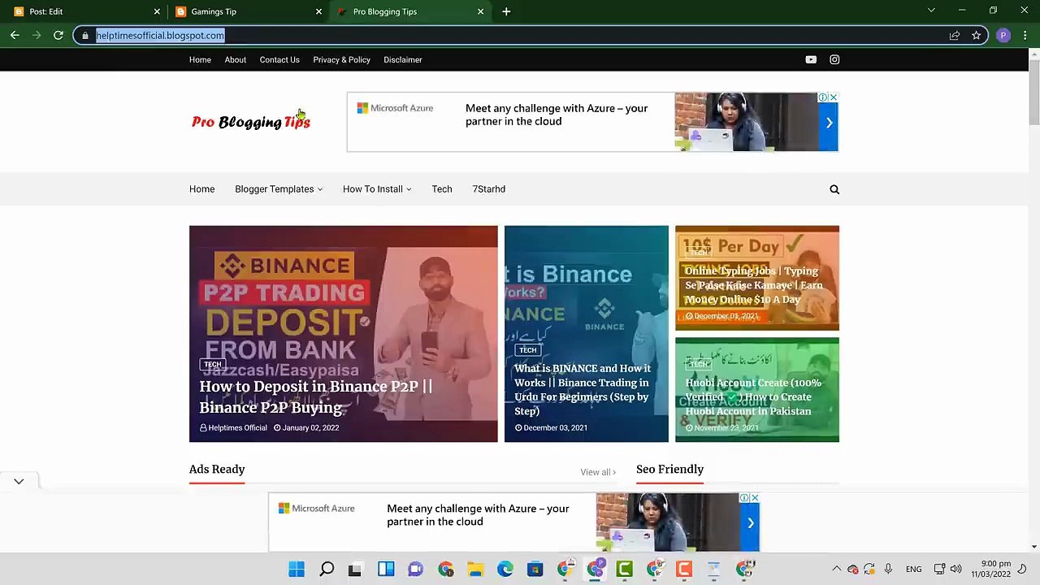Open Huobi Account Create post
This screenshot has width=1040, height=585.
pyautogui.click(x=753, y=396)
